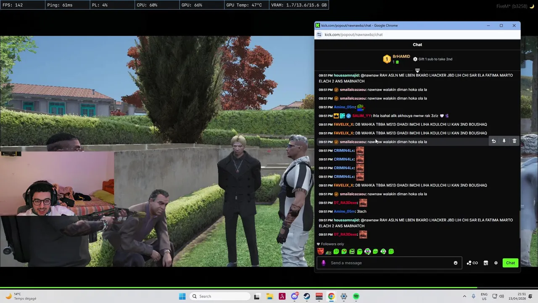Open SALIM_YY username in chat
Image resolution: width=538 pixels, height=303 pixels.
(361, 116)
